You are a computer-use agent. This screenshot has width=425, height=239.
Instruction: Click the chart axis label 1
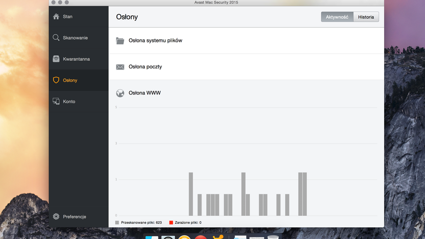(116, 179)
